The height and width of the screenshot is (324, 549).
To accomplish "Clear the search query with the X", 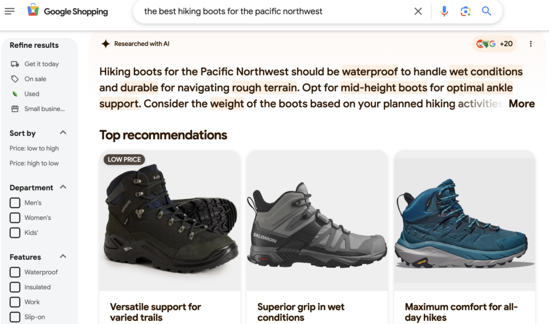I will point(418,11).
